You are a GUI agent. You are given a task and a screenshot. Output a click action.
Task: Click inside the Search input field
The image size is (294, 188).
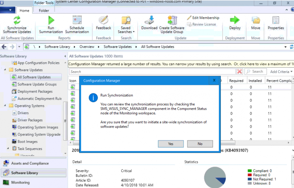152,72
